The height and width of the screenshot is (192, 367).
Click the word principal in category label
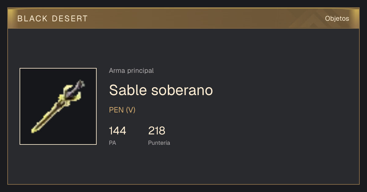(x=141, y=71)
